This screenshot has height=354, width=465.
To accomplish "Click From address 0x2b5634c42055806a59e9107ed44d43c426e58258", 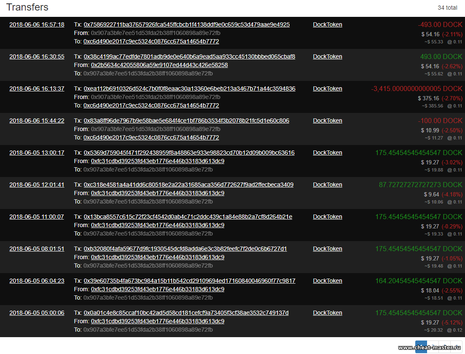I will (x=159, y=65).
